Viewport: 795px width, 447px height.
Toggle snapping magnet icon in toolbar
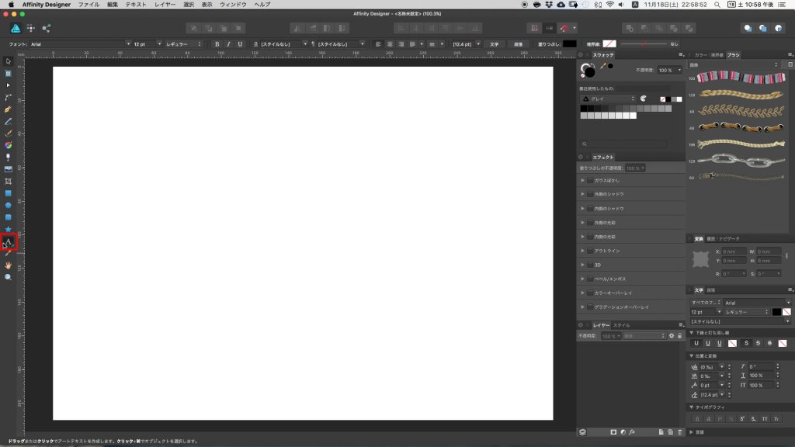pos(564,29)
